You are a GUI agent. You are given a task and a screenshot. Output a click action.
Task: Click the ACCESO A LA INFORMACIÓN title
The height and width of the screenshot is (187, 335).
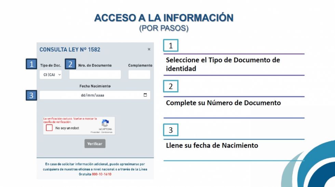164,18
